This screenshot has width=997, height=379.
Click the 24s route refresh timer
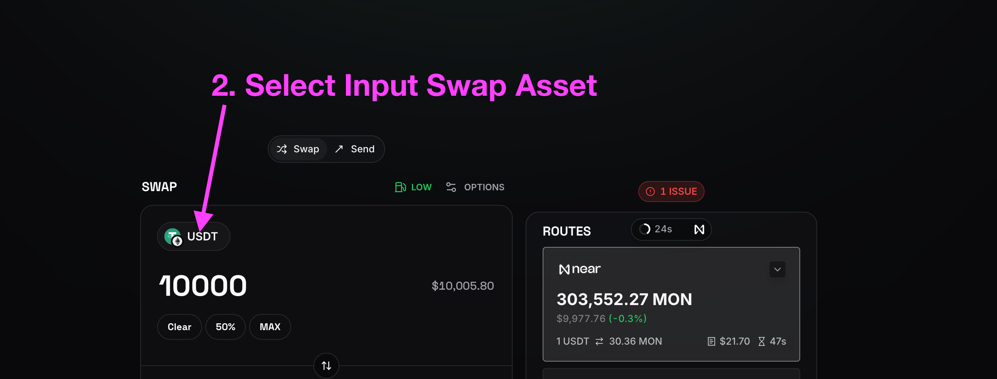[656, 230]
